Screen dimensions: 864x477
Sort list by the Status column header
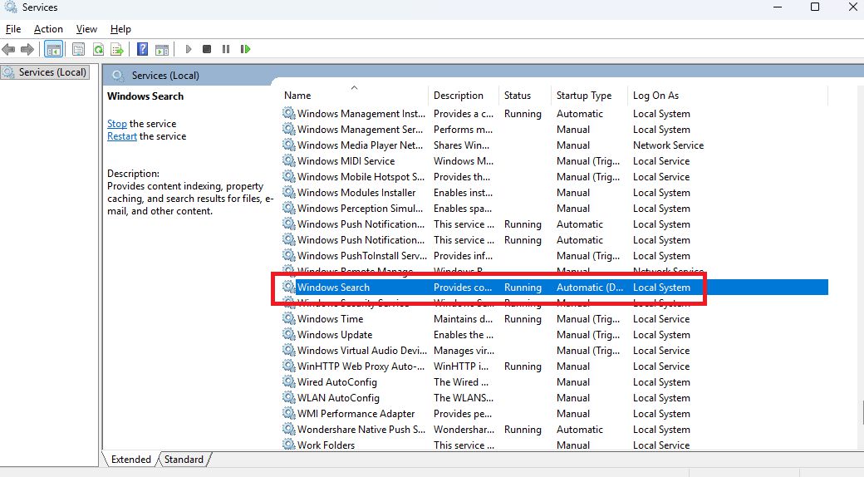[x=517, y=96]
